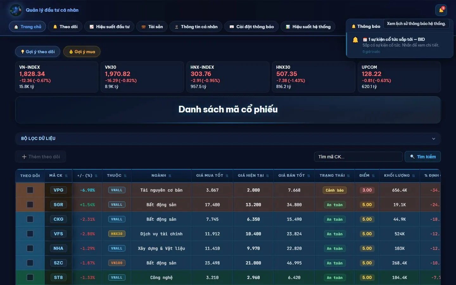
Task: Click the VN100 badge in the SZC row
Action: tap(117, 263)
